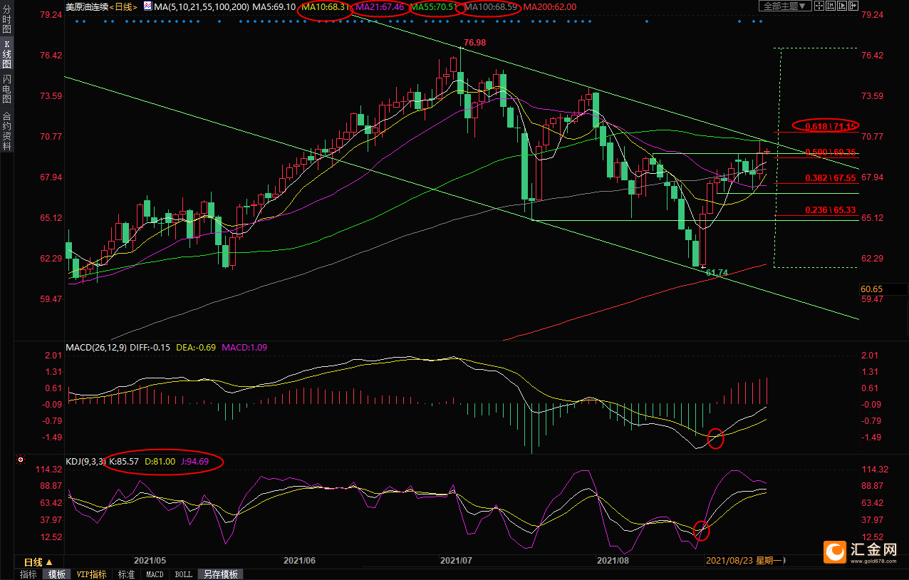Click the <日线> period label in the title

(x=124, y=6)
